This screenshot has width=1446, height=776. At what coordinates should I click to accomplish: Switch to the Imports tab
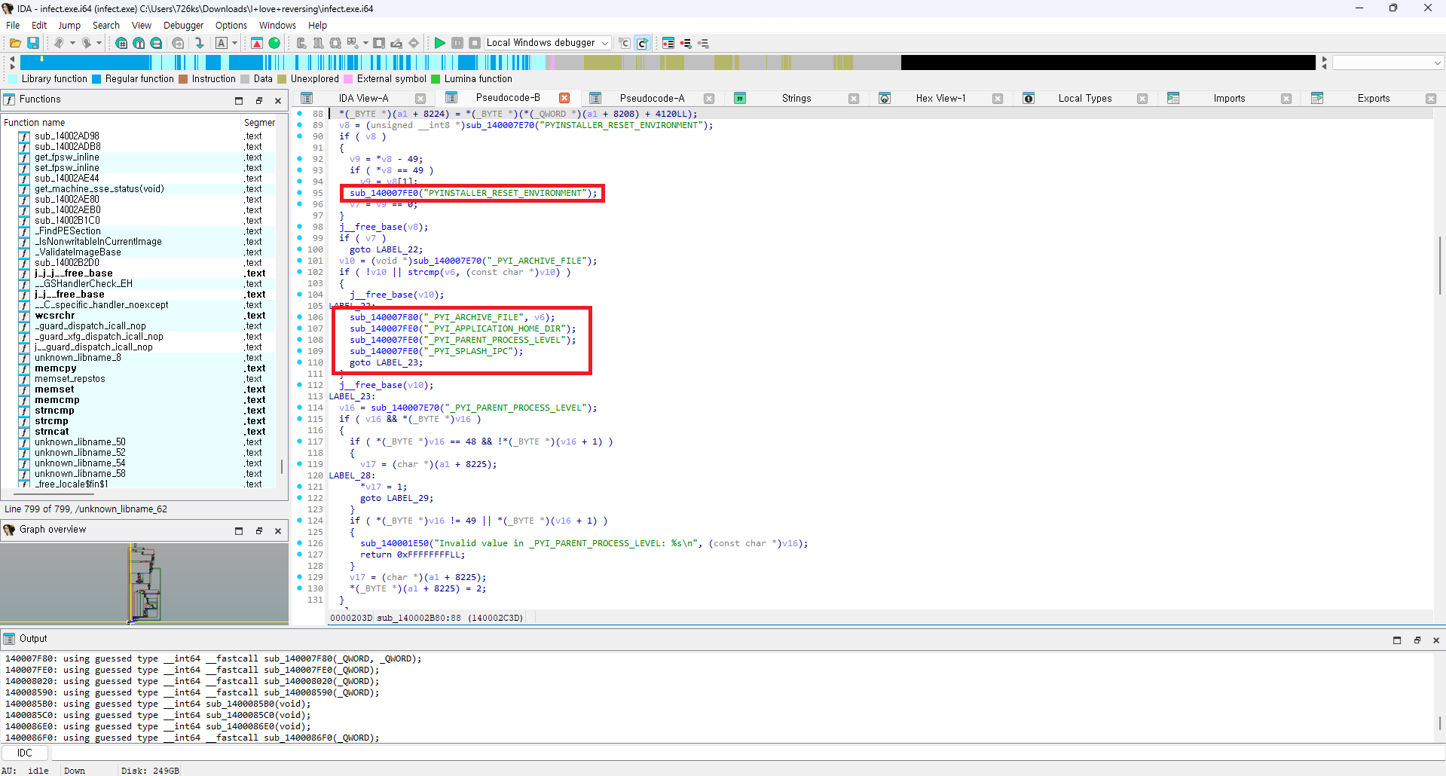tap(1228, 98)
